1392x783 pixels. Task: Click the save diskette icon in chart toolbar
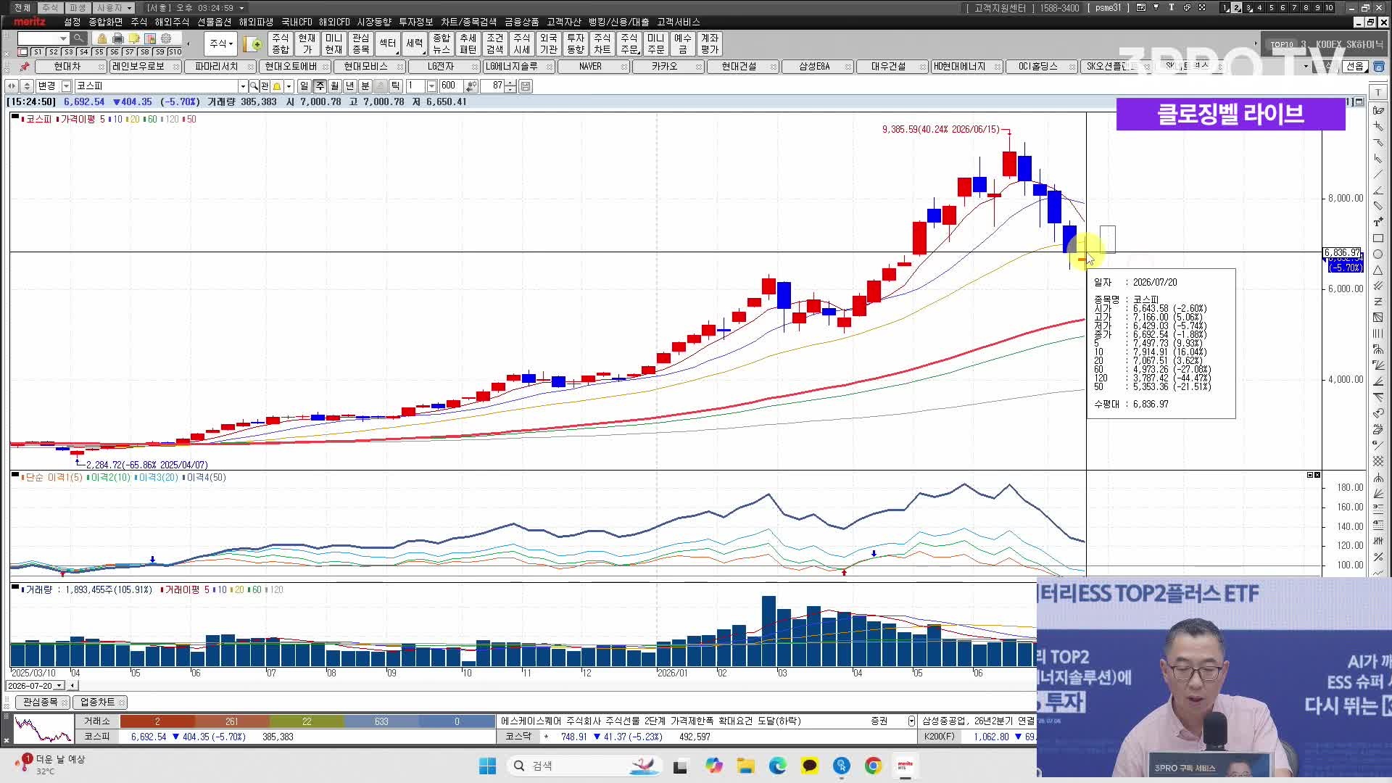526,86
